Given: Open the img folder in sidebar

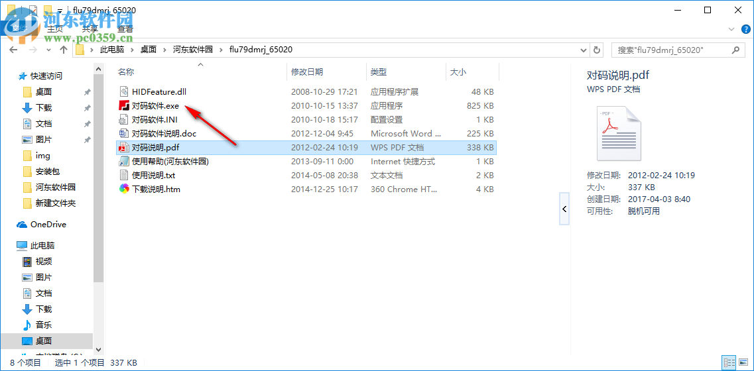Looking at the screenshot, I should (x=42, y=155).
